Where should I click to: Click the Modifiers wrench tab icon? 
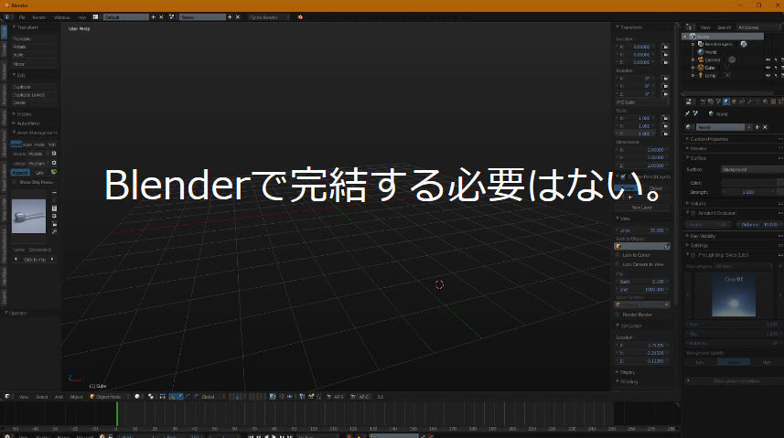[x=749, y=101]
